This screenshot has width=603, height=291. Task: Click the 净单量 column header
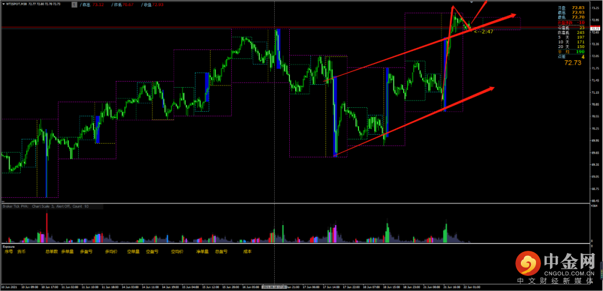click(202, 251)
